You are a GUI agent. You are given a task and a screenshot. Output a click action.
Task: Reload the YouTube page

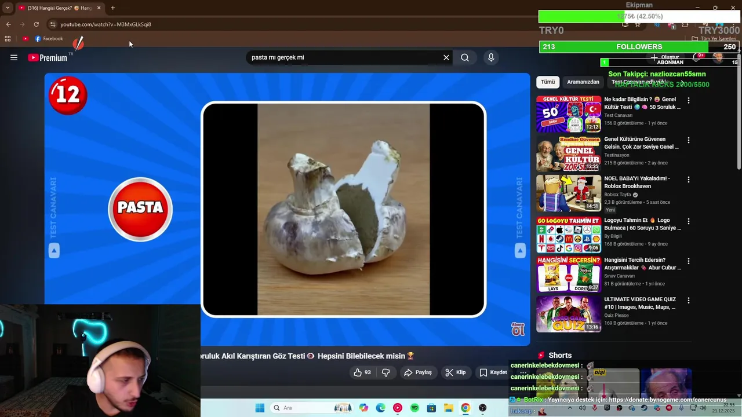[x=36, y=24]
